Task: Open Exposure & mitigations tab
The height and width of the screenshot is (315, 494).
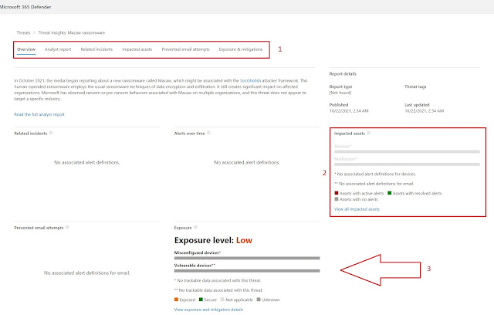Action: 241,49
